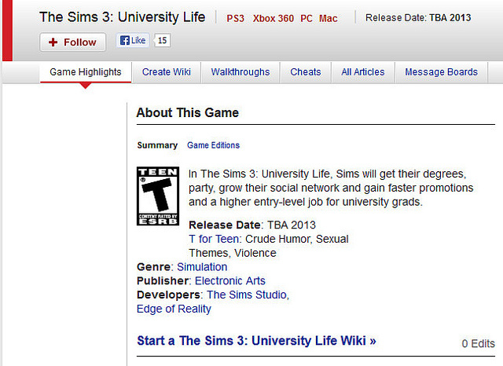Image resolution: width=503 pixels, height=366 pixels.
Task: Select the Mac platform link
Action: (329, 19)
